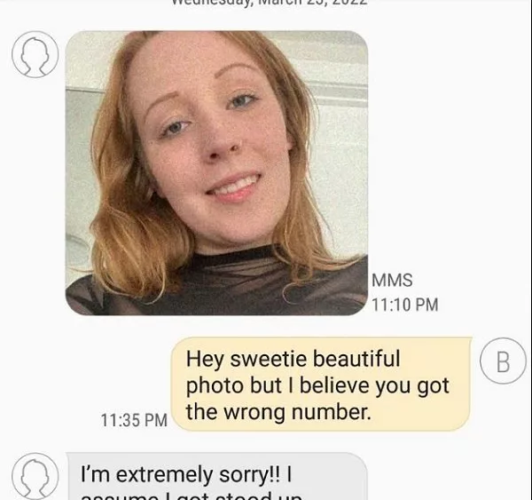This screenshot has height=500, width=532.
Task: Tap the silhouette in the top contact avatar
Action: coord(35,57)
